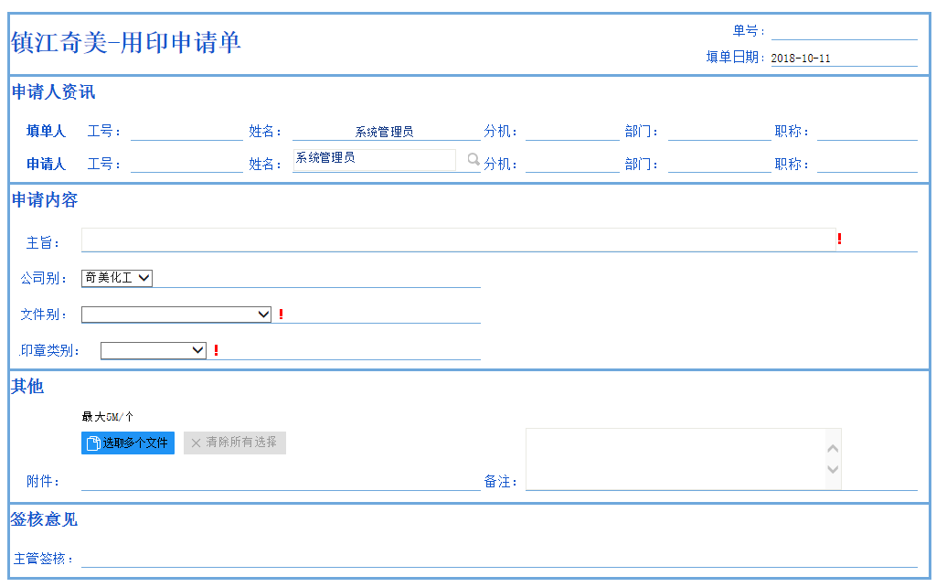
Task: Click the 清除所有选择 button
Action: click(x=235, y=443)
